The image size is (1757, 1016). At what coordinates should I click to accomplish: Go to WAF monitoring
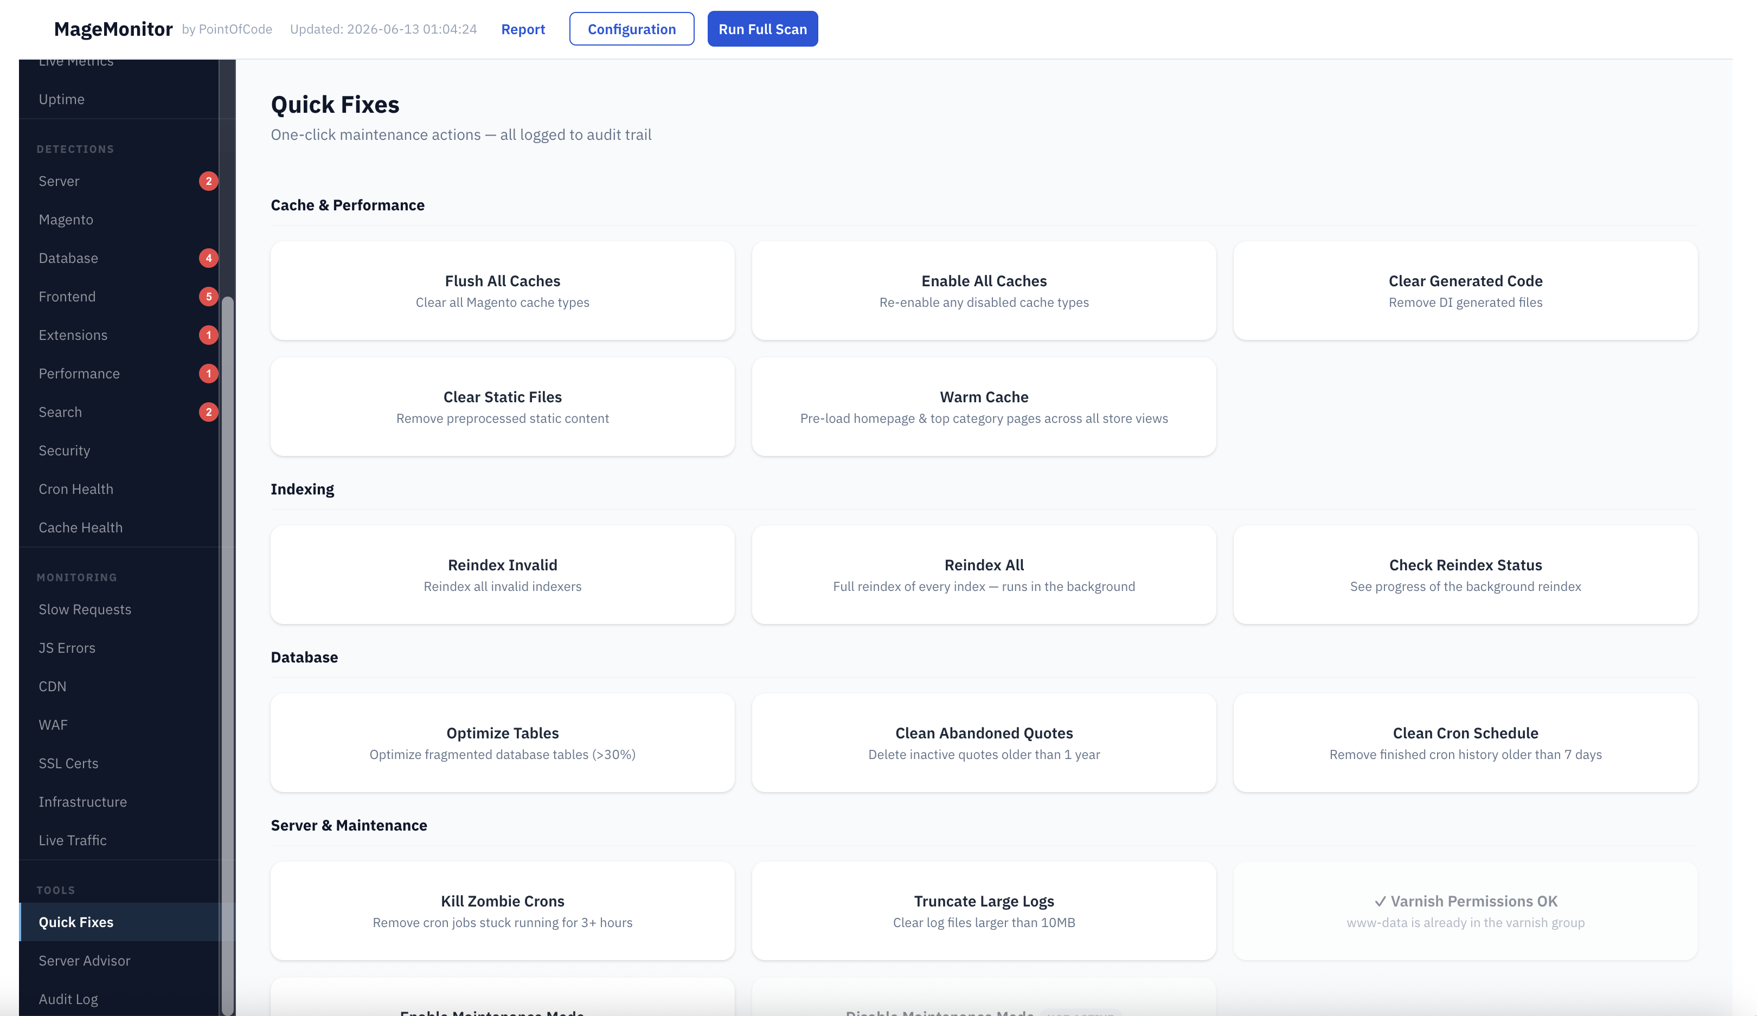[119, 725]
